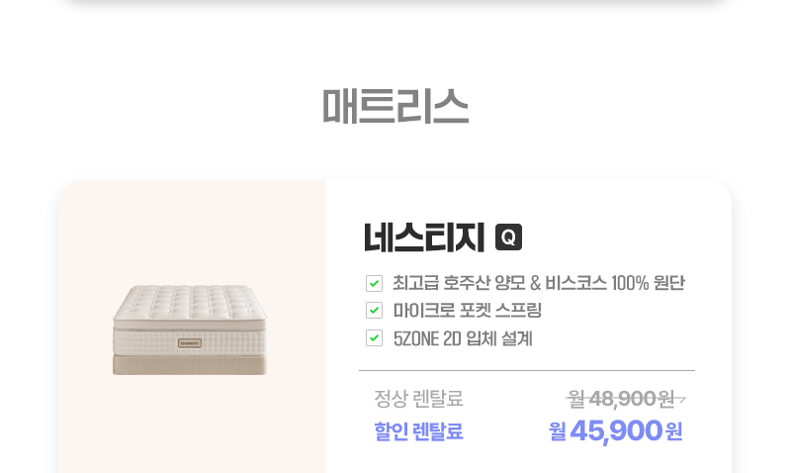Viewport: 791px width, 473px height.
Task: Click the 할인 렌탈료 label
Action: click(418, 431)
